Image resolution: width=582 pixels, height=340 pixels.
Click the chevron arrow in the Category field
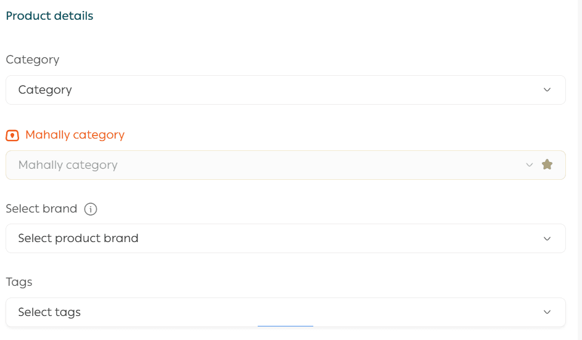[547, 90]
